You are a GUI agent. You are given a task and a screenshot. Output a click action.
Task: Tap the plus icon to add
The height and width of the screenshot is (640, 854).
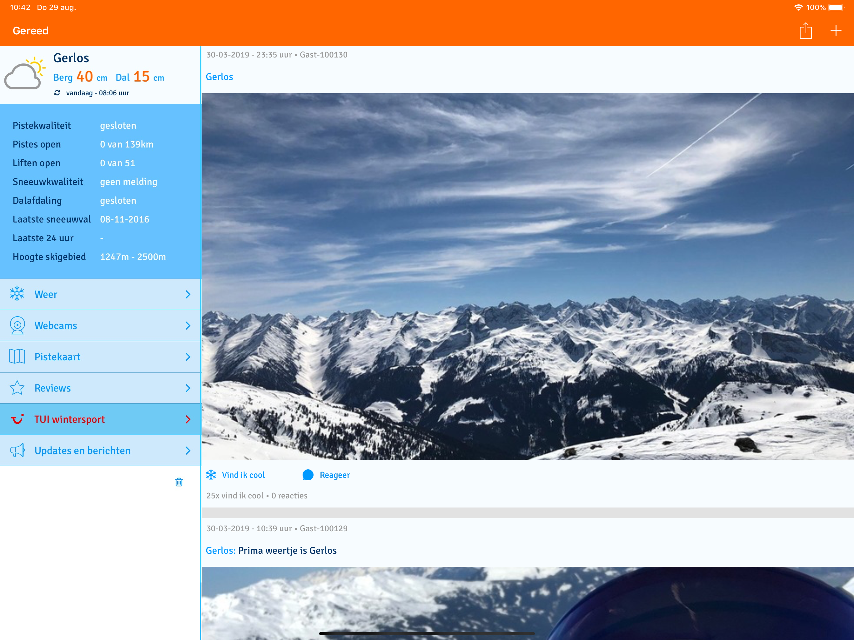coord(836,31)
